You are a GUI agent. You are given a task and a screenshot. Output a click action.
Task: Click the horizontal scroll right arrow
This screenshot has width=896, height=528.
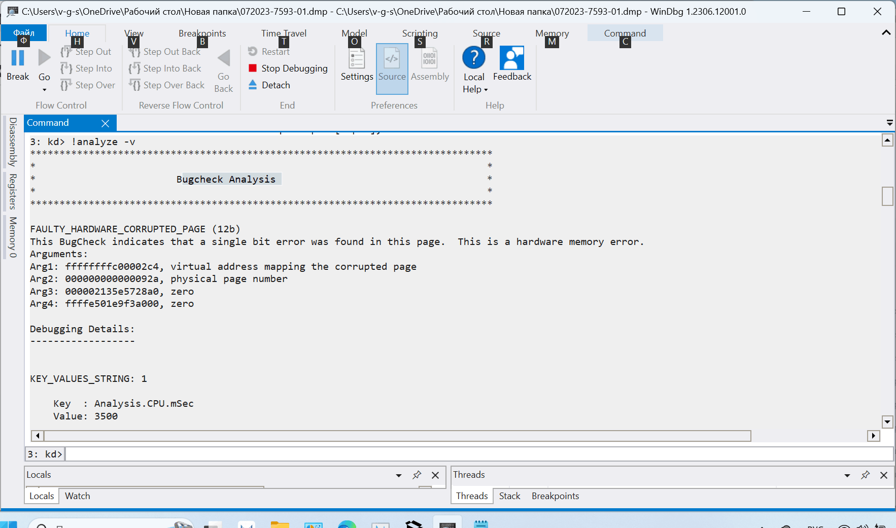point(873,436)
